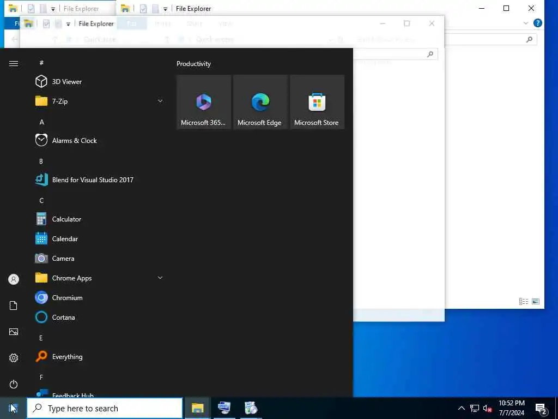558x419 pixels.
Task: Open the Chrome Apps folder entry
Action: (x=100, y=278)
